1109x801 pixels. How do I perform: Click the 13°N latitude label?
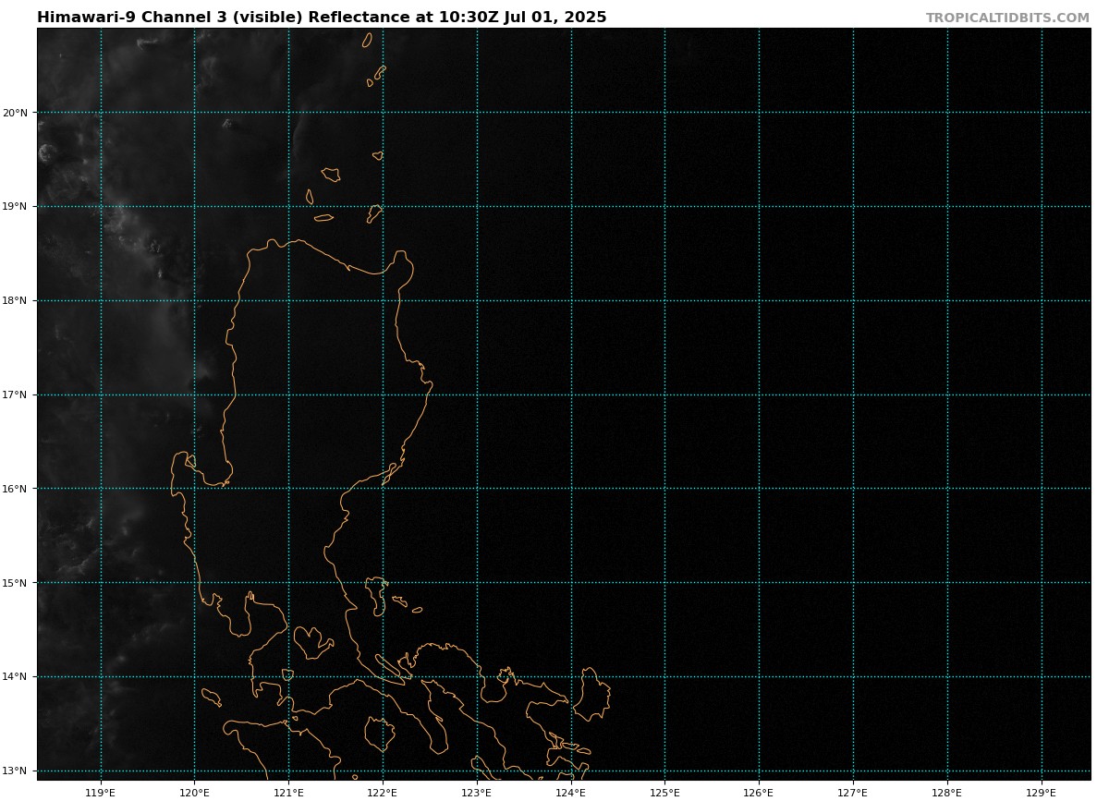[x=15, y=771]
